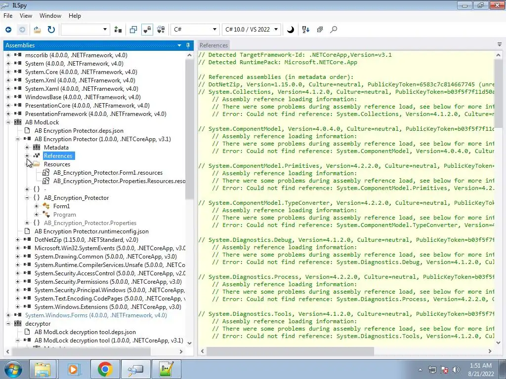Toggle the dark theme moon icon
506x379 pixels.
click(x=291, y=30)
